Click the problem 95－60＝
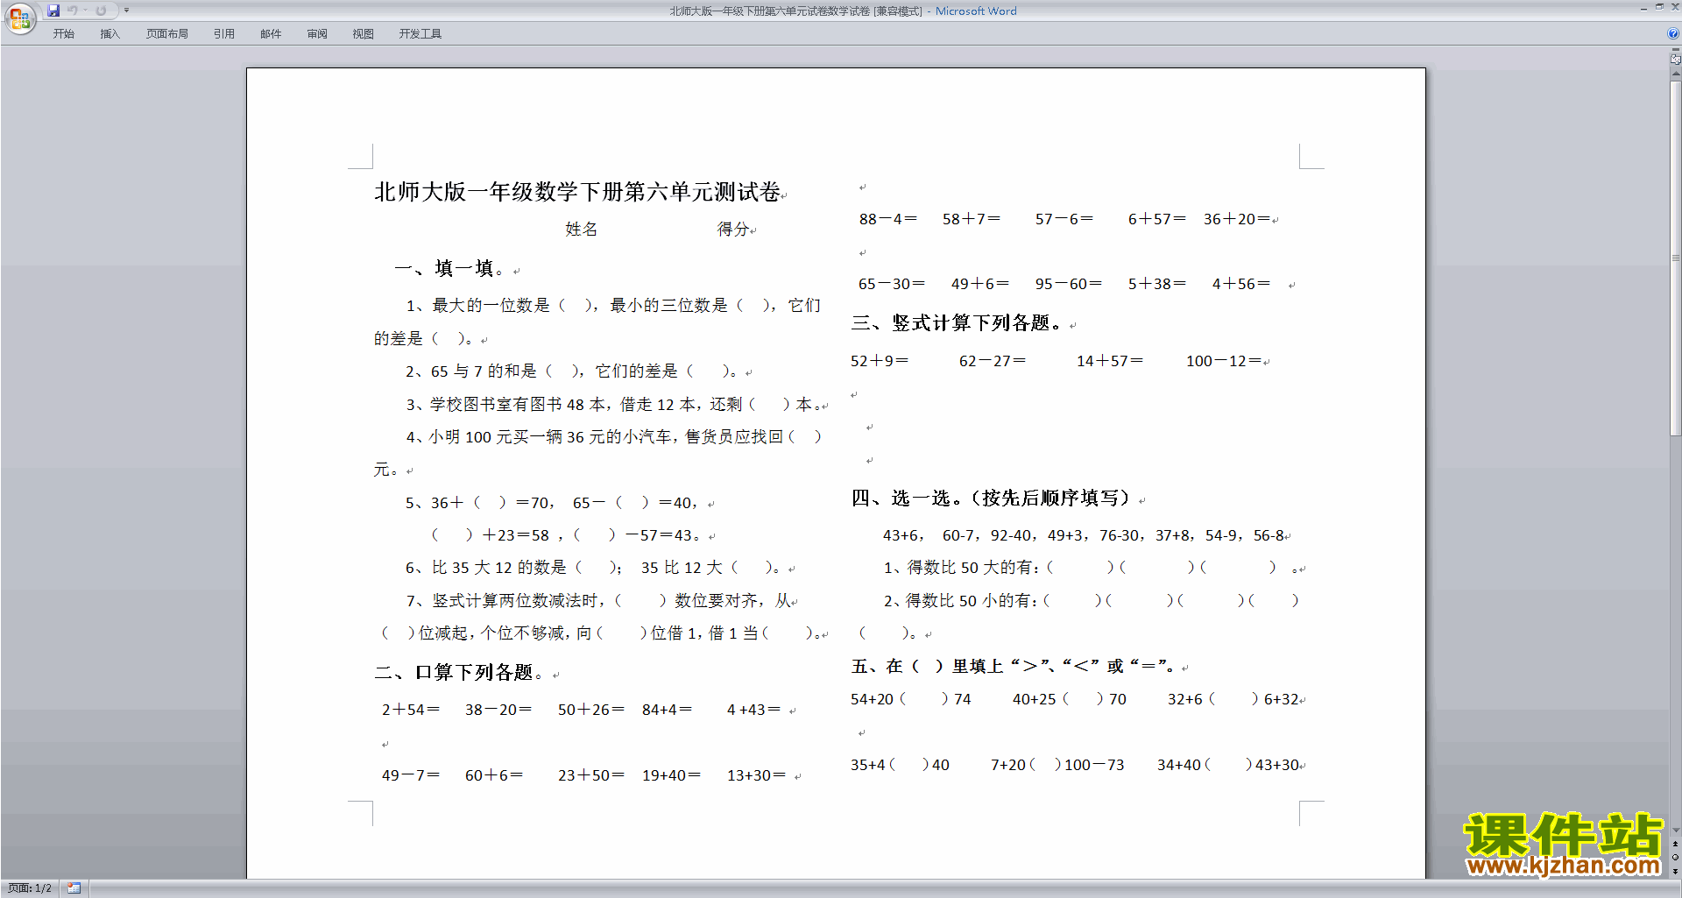Screen dimensions: 1682x898 point(1069,284)
